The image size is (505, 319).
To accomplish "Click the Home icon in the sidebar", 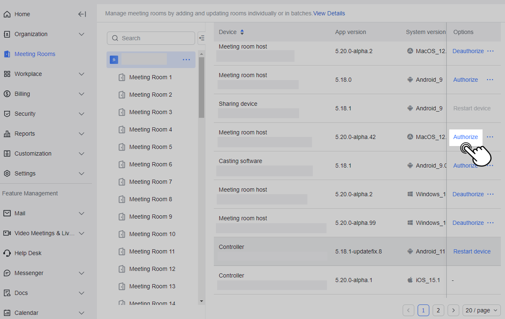I will pos(7,14).
